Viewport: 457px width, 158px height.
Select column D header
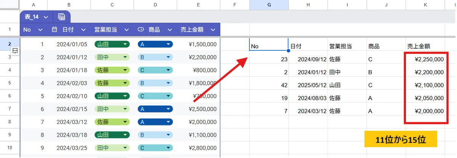[155, 5]
